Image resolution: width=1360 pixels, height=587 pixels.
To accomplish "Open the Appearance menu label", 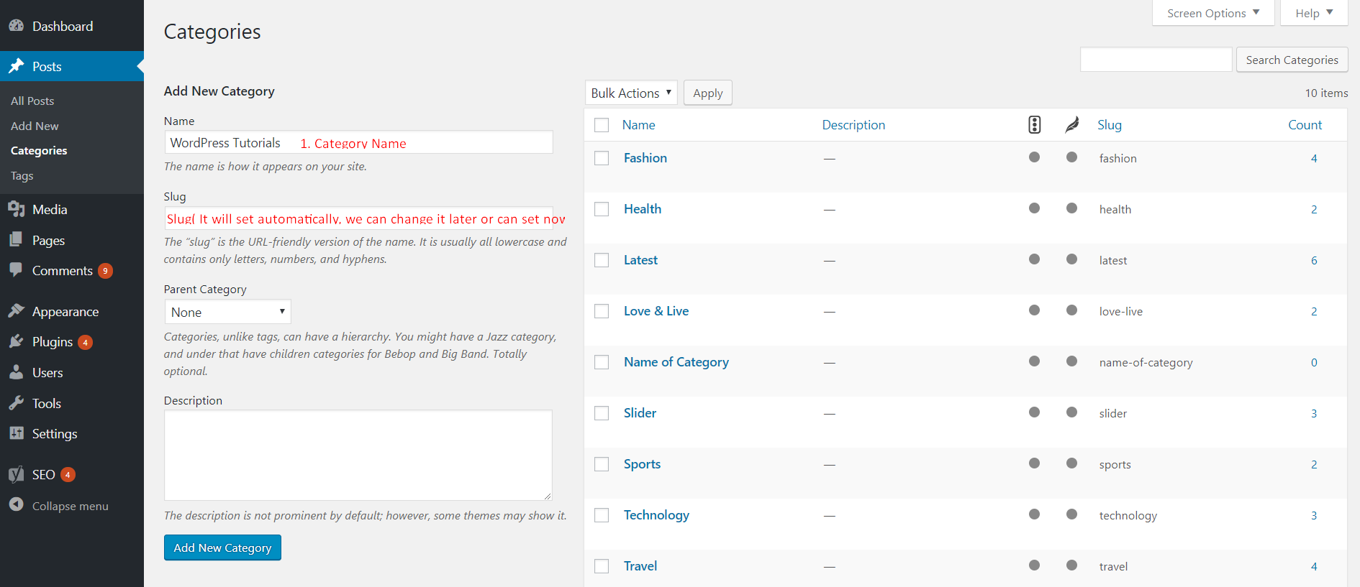I will 65,311.
